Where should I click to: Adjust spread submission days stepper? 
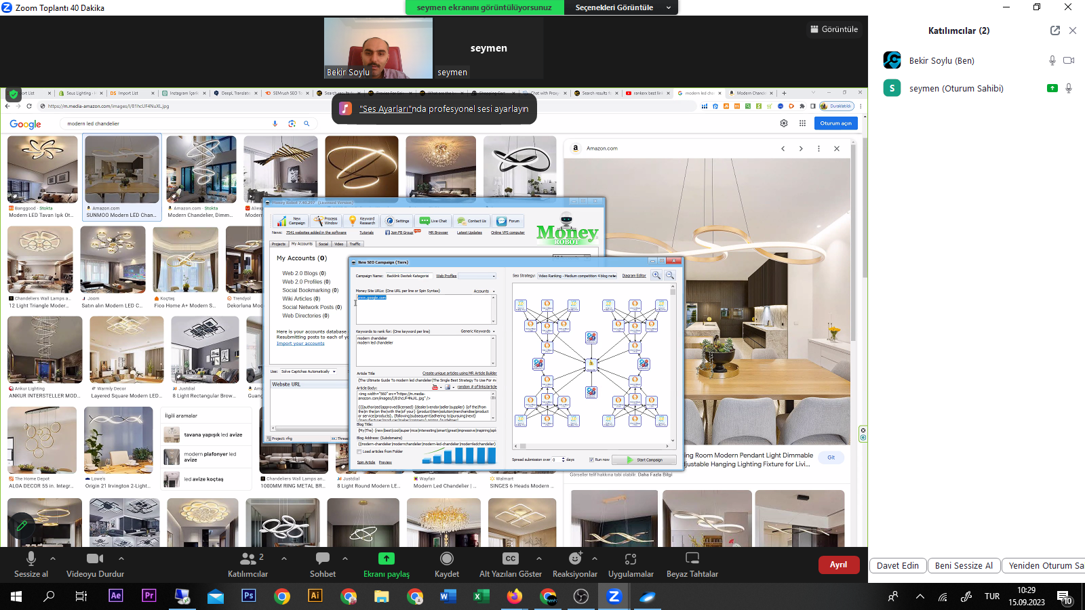click(563, 460)
